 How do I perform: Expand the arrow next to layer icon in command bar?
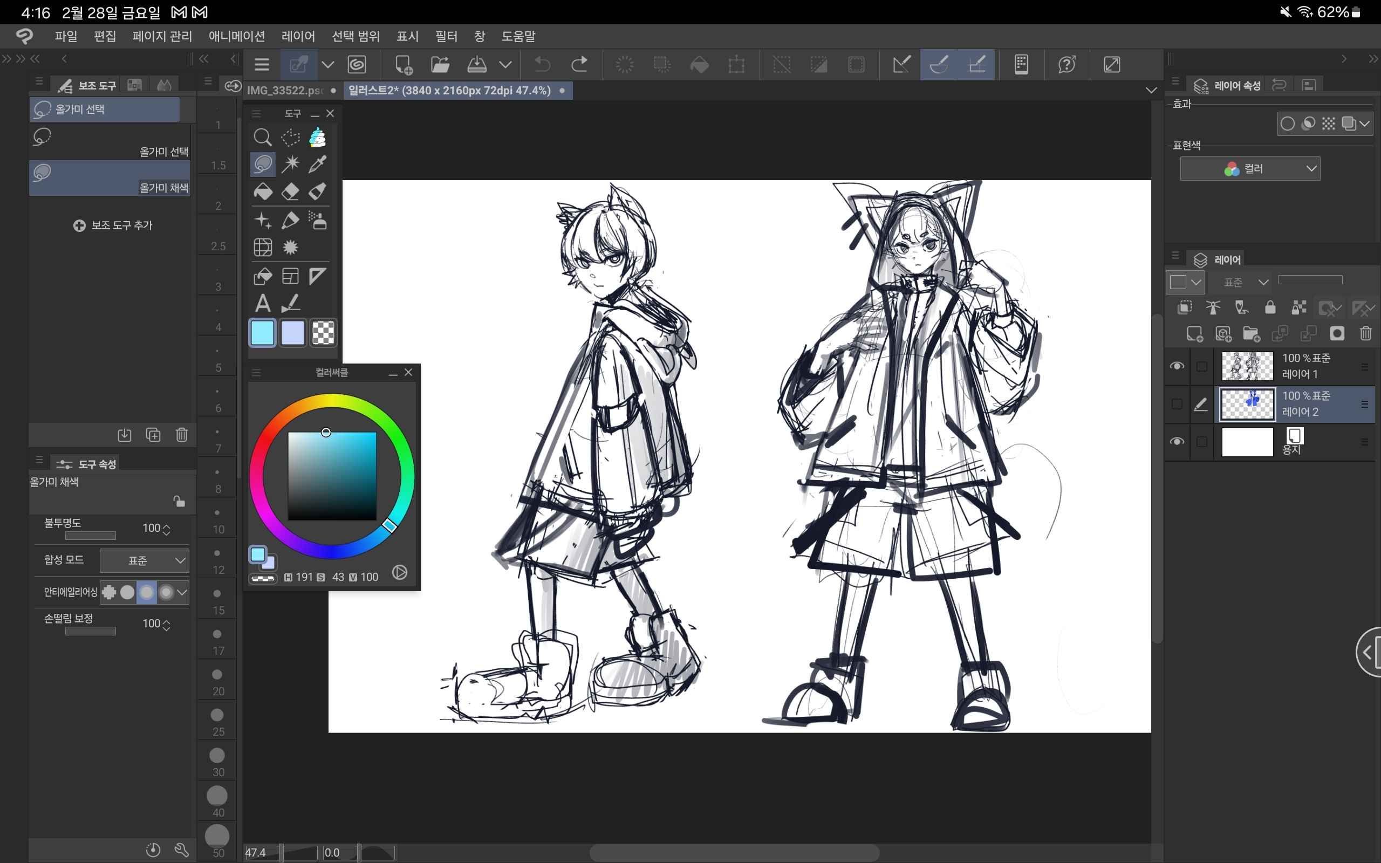327,65
